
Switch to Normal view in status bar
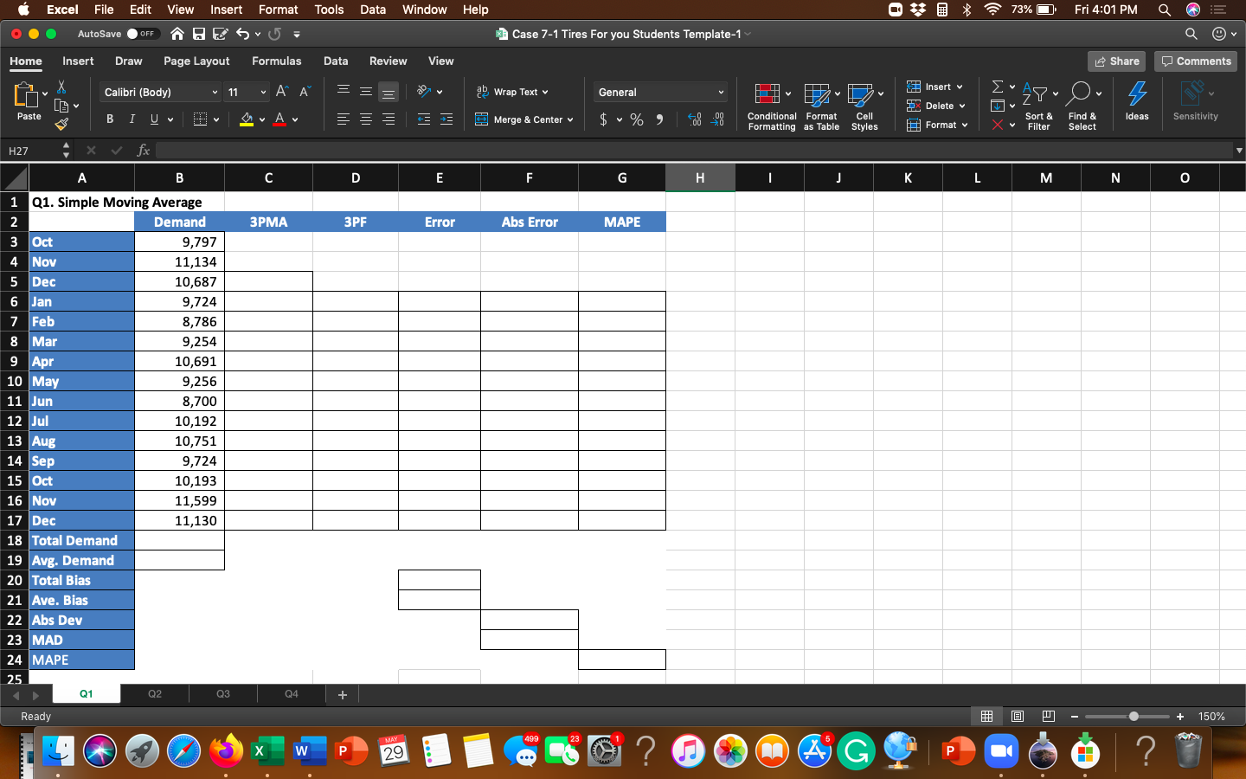point(986,717)
